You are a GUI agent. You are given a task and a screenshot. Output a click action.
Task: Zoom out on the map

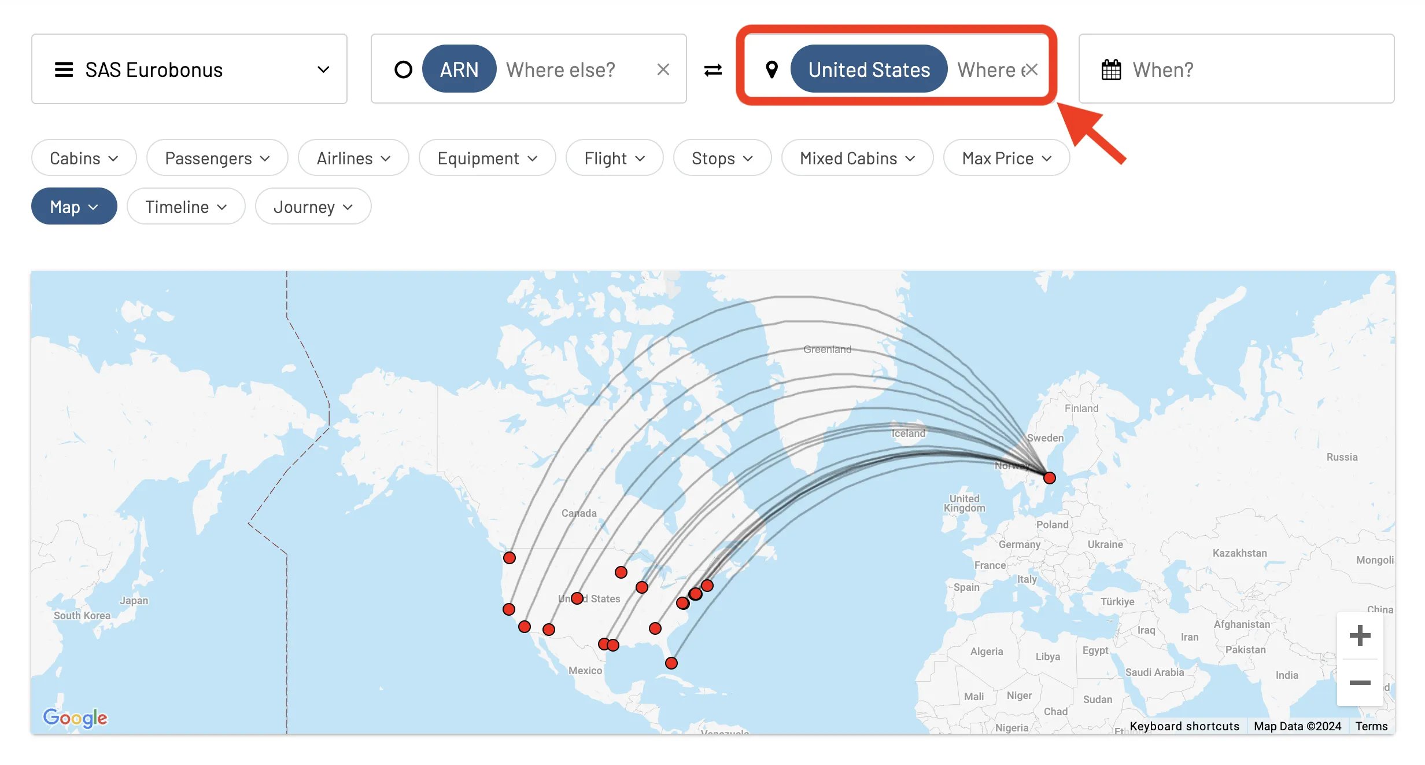(x=1360, y=683)
